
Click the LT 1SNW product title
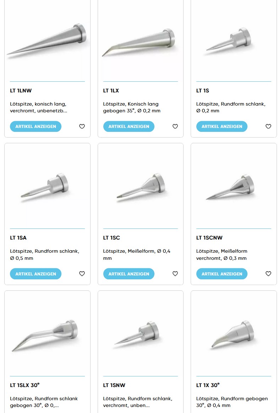click(114, 385)
